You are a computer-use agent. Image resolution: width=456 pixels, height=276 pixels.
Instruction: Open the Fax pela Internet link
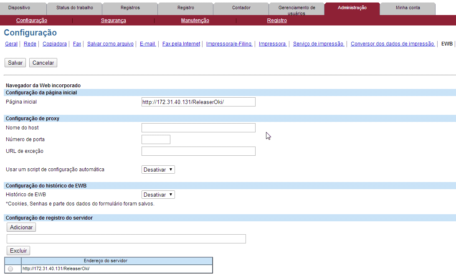(181, 44)
